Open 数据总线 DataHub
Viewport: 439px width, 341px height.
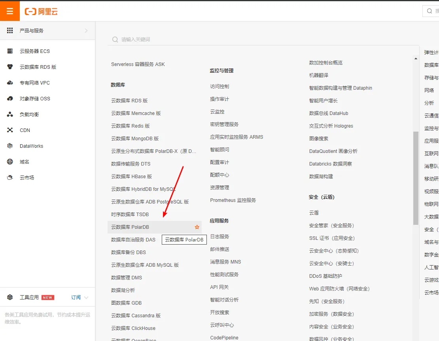329,113
